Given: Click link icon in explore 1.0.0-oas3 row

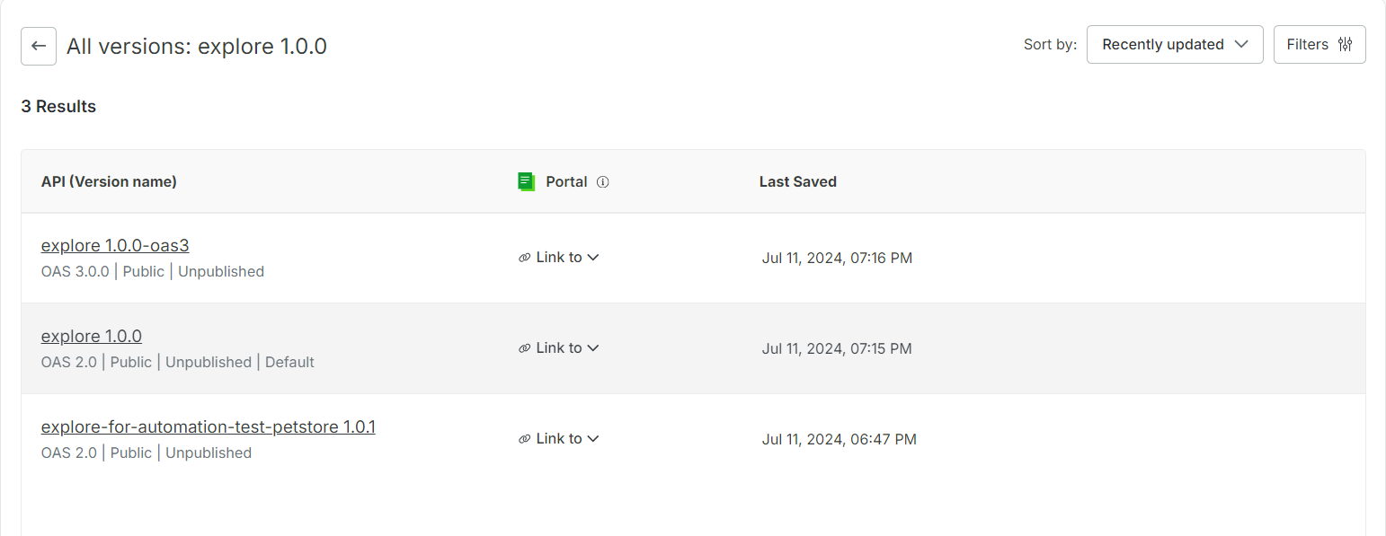Looking at the screenshot, I should 525,258.
